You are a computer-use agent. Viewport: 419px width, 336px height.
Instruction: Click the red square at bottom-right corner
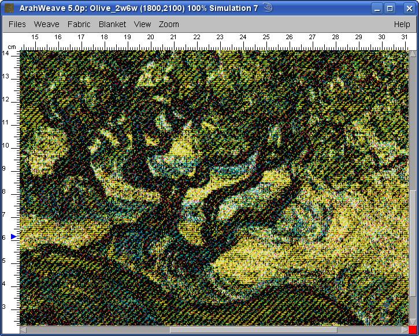413,329
